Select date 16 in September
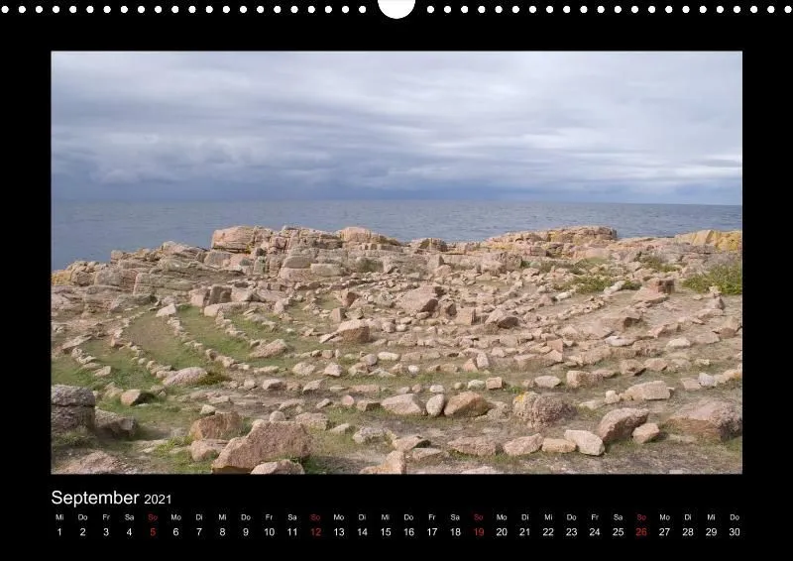The height and width of the screenshot is (561, 793). tap(408, 532)
